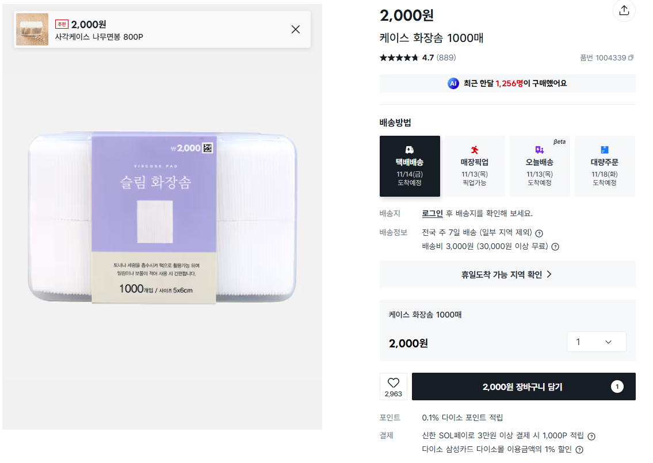Open the quantity dropdown
Screen dimensions: 653x463
click(x=596, y=342)
